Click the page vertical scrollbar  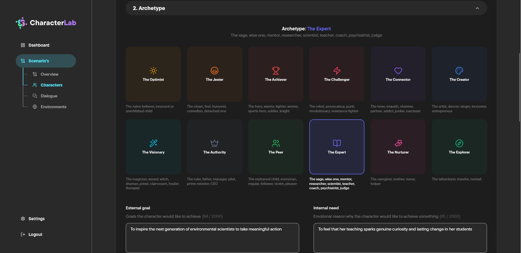point(519,87)
